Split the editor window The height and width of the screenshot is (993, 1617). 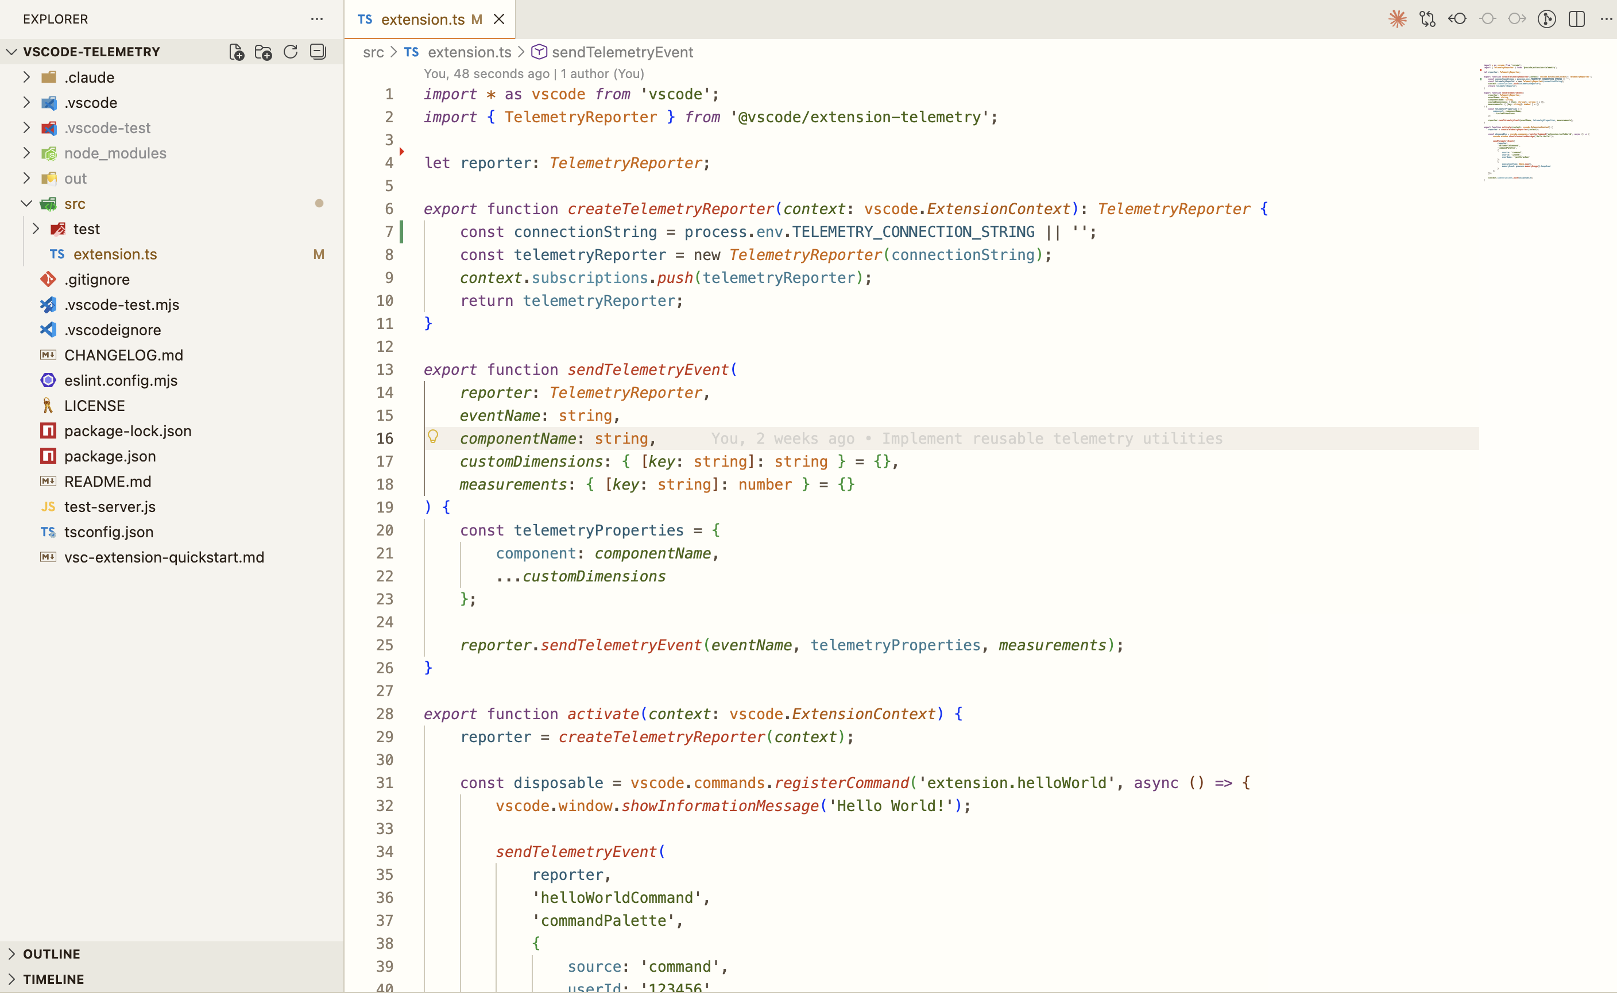[x=1576, y=19]
